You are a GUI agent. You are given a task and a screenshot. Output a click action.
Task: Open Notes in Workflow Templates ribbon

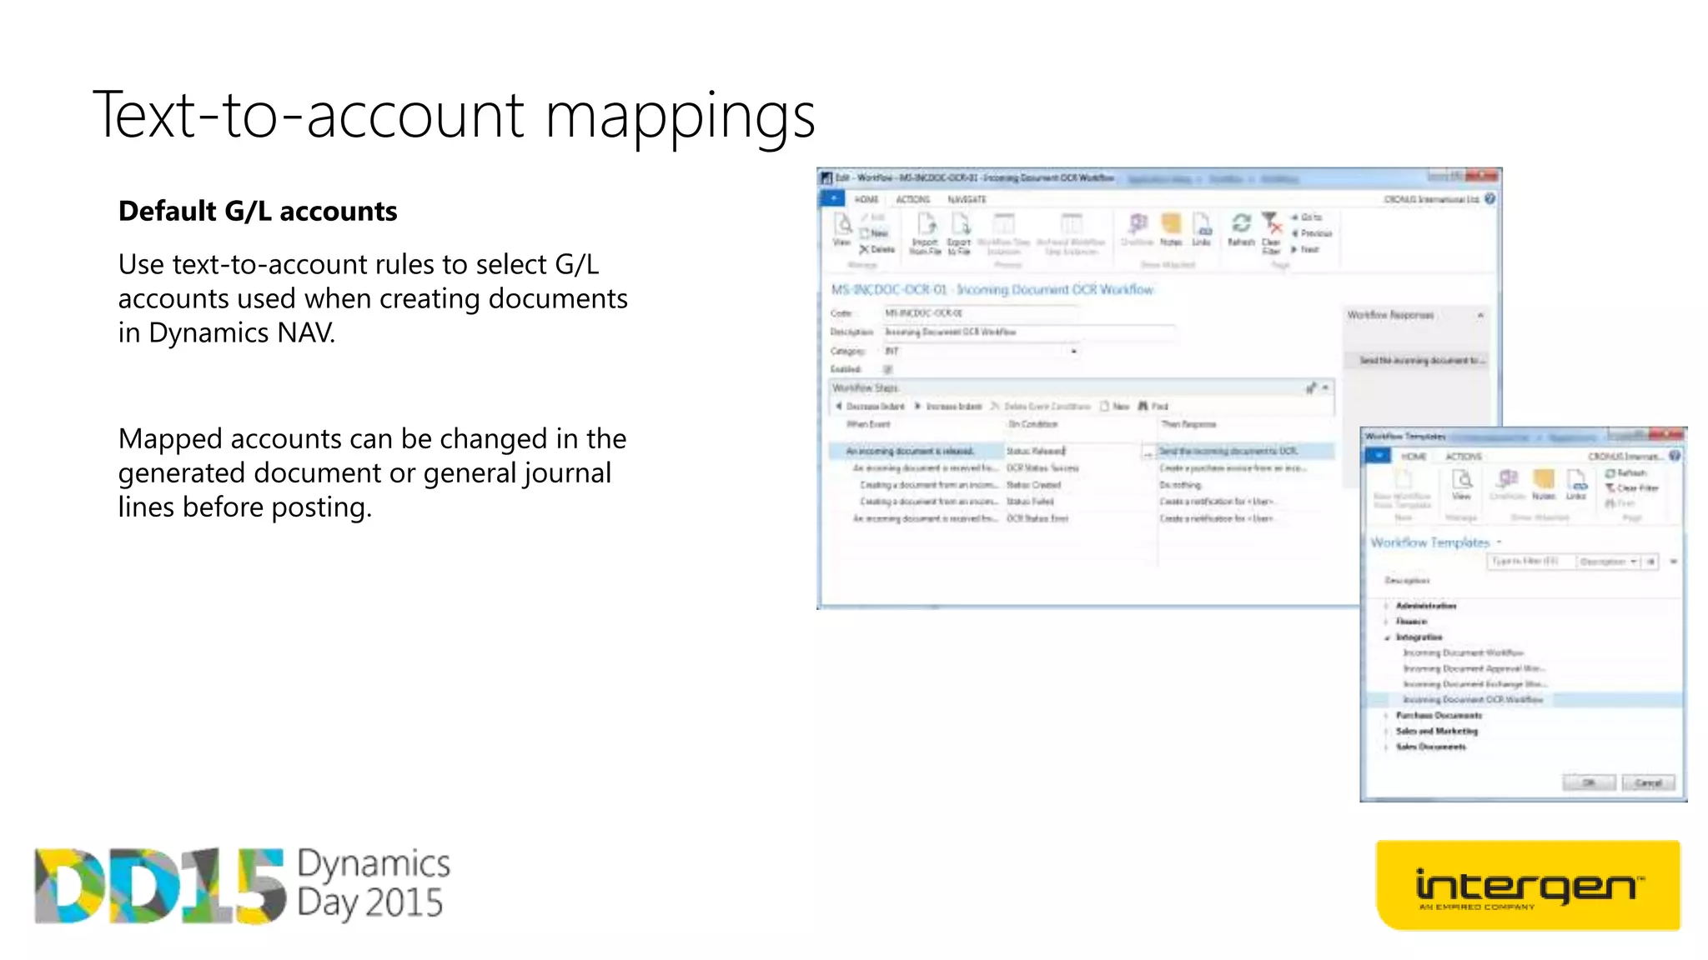(x=1544, y=484)
